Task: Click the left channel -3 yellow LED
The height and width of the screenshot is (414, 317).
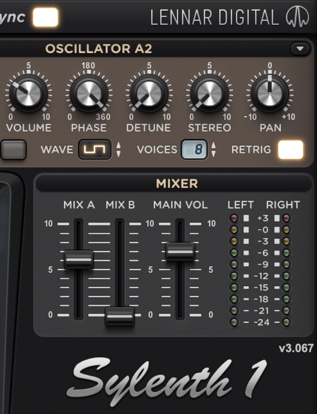Action: pyautogui.click(x=234, y=241)
